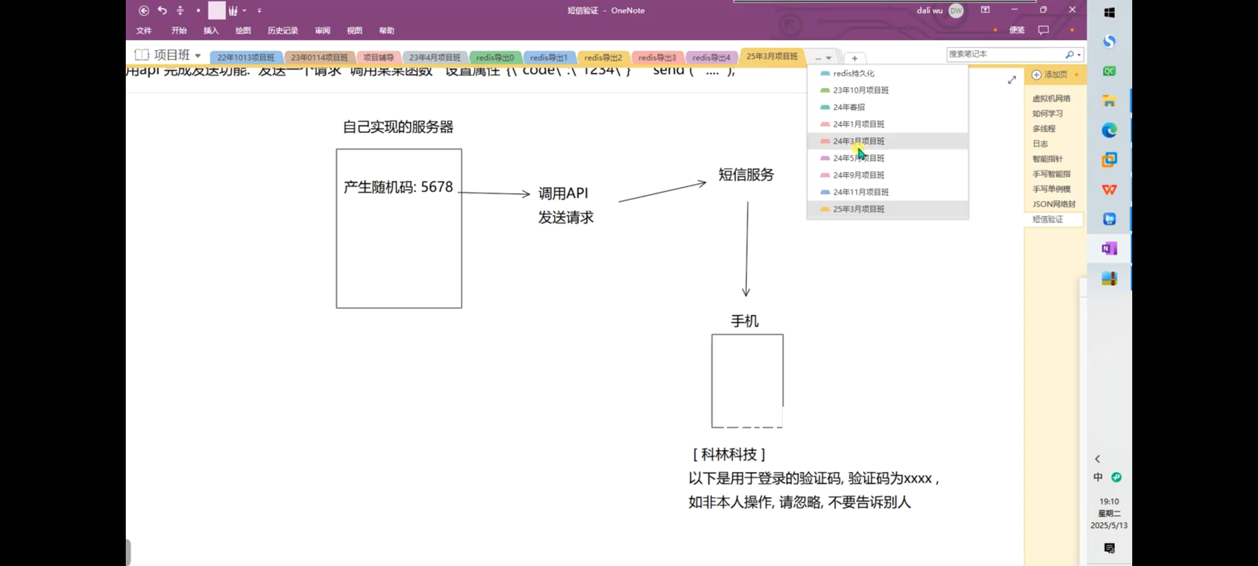Expand the 项目班 notebook dropdown

(198, 56)
